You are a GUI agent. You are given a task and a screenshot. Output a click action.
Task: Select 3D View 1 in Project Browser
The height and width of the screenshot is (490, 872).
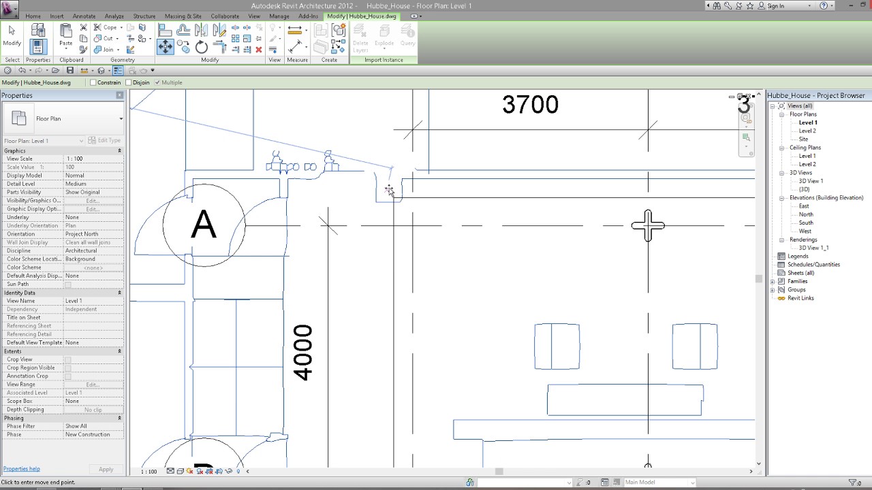tap(811, 181)
